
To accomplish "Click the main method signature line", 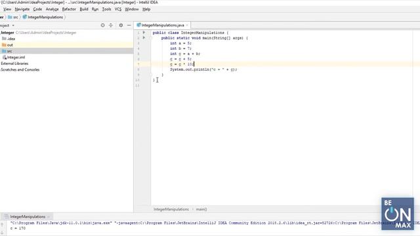I will (x=205, y=38).
